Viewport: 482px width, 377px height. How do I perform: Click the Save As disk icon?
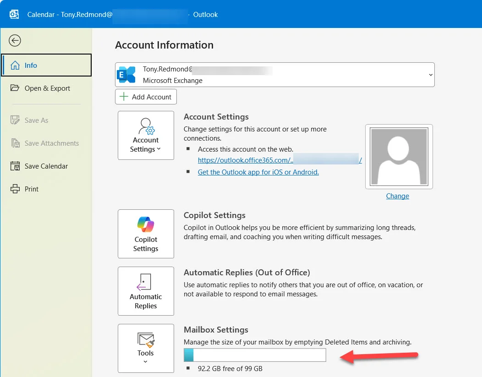tap(15, 120)
